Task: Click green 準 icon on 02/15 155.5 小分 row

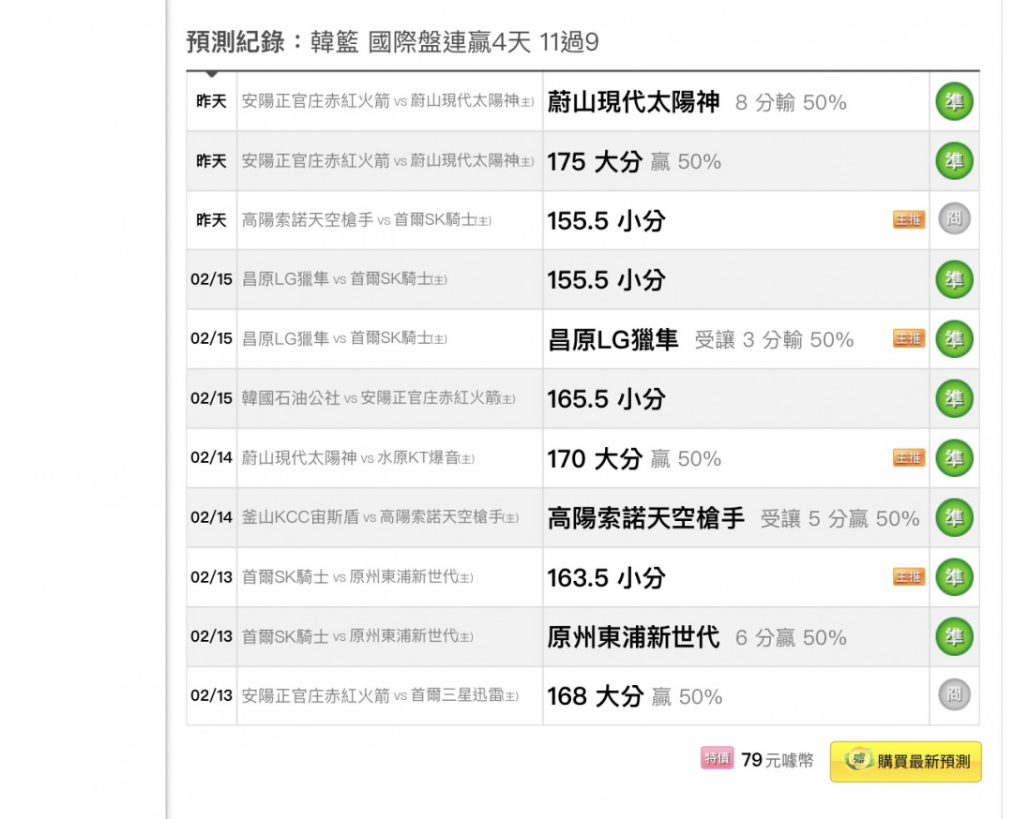Action: pos(954,279)
